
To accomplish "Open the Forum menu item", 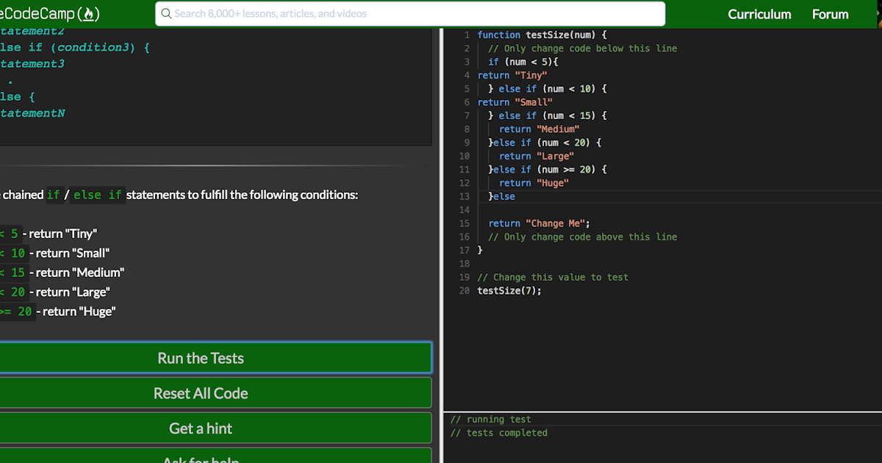I will coord(830,14).
